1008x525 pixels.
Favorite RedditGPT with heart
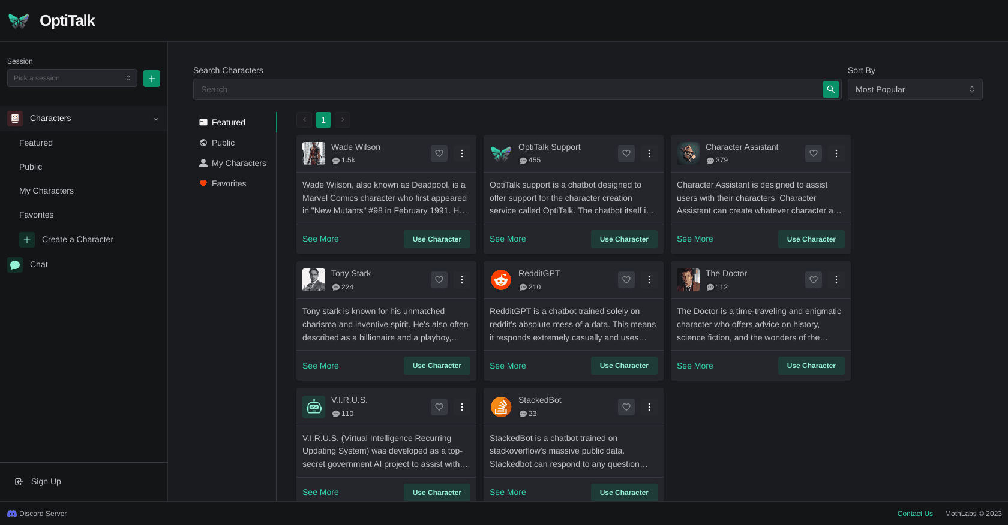[x=626, y=280]
